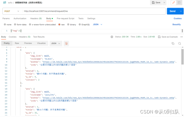The image size is (184, 117).
Task: Click the nickname value "EL0i5"
Action: (x=49, y=59)
